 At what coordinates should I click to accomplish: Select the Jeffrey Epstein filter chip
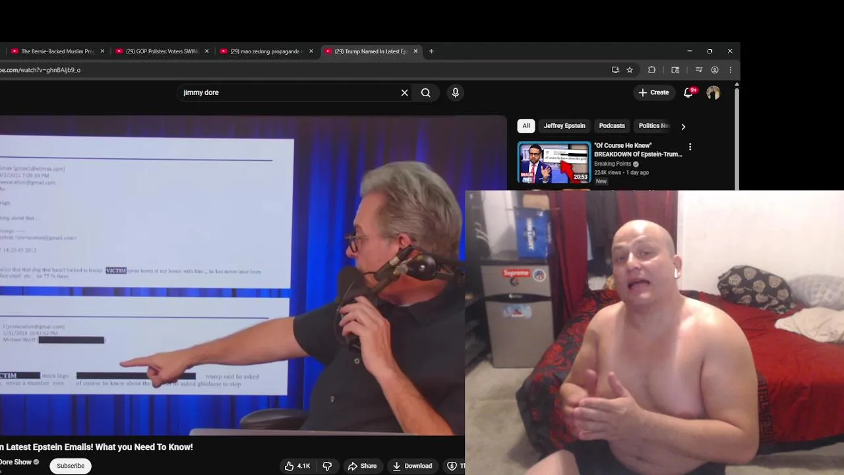coord(564,125)
